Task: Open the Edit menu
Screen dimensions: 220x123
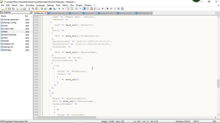Action: pyautogui.click(x=8, y=5)
